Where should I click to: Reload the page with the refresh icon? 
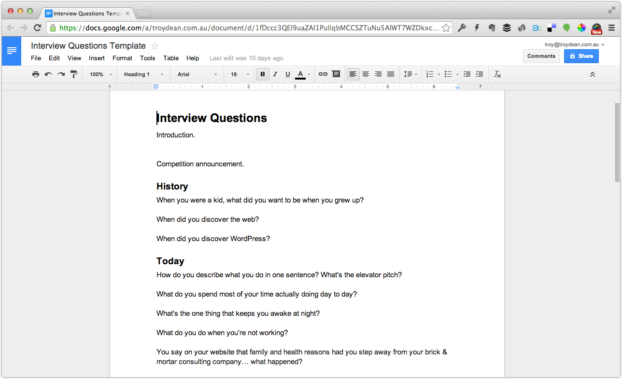[37, 27]
